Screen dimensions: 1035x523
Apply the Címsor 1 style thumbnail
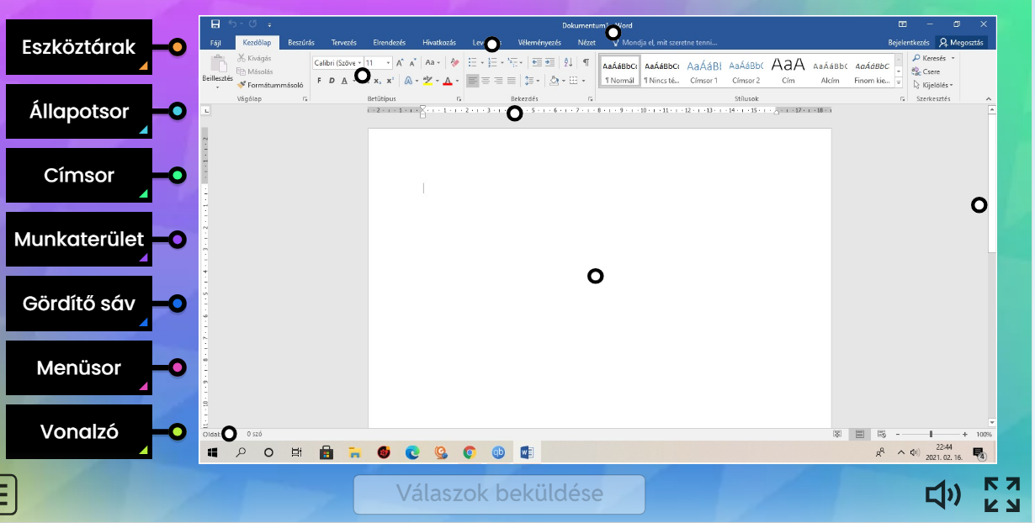pos(703,71)
